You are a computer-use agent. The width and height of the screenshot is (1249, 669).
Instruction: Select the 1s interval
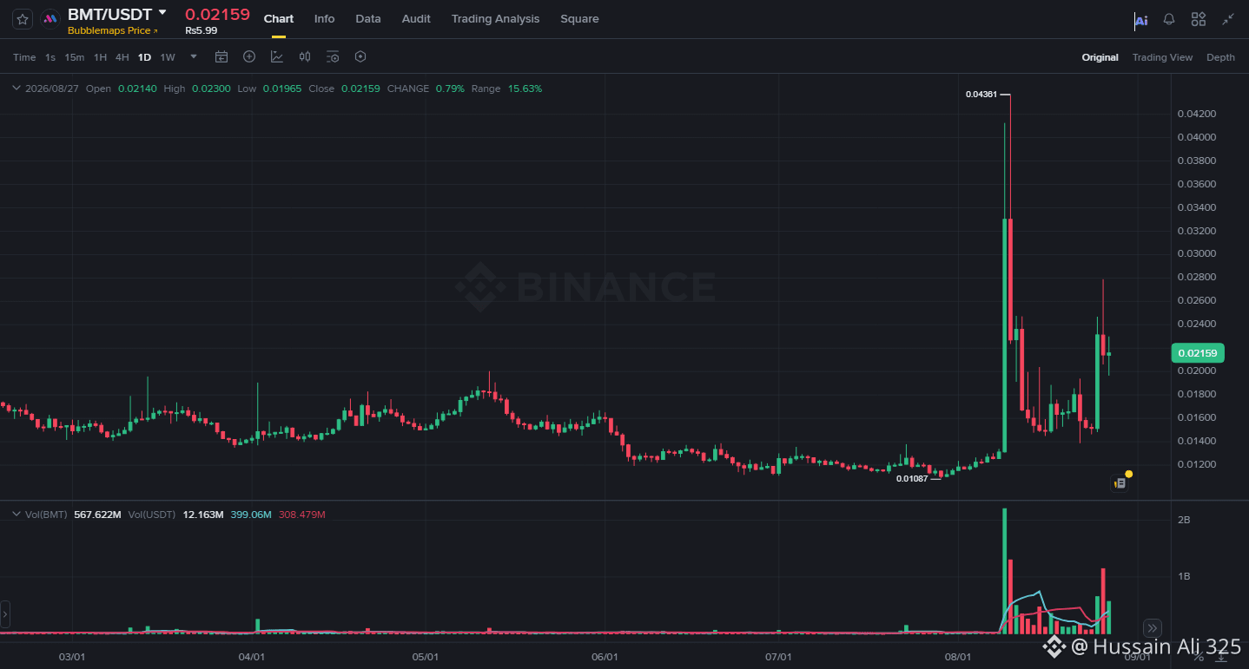tap(50, 57)
